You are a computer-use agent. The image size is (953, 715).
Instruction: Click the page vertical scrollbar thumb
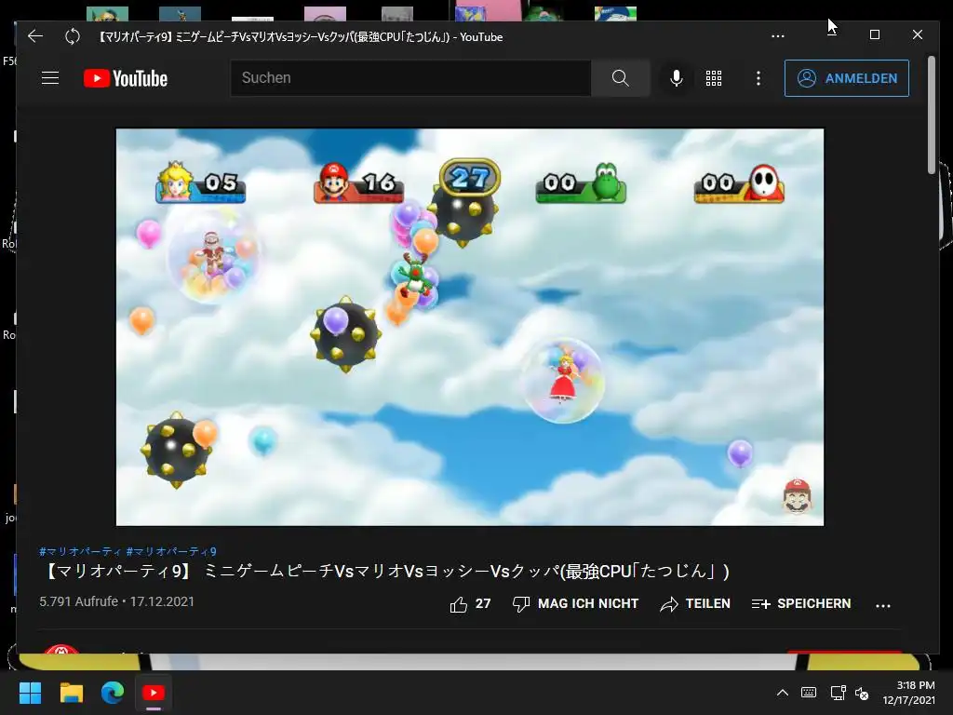tap(931, 115)
